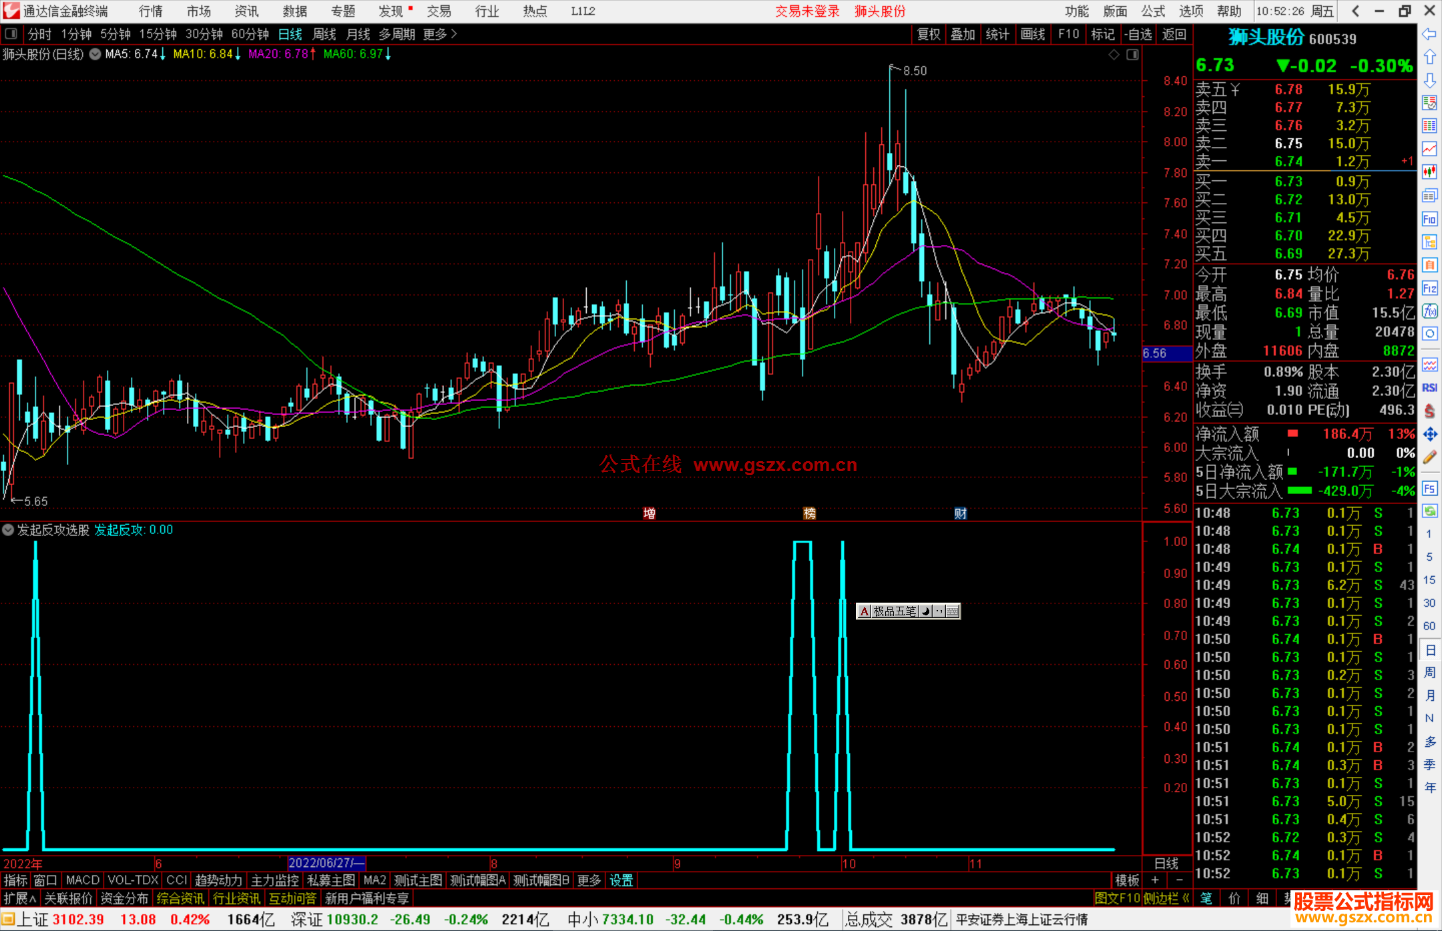Viewport: 1442px width, 931px height.
Task: Click the red S dollar sidebar icon
Action: [x=1429, y=411]
